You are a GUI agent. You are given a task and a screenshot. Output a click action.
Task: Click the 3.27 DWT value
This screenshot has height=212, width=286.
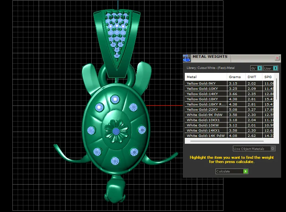(252, 110)
